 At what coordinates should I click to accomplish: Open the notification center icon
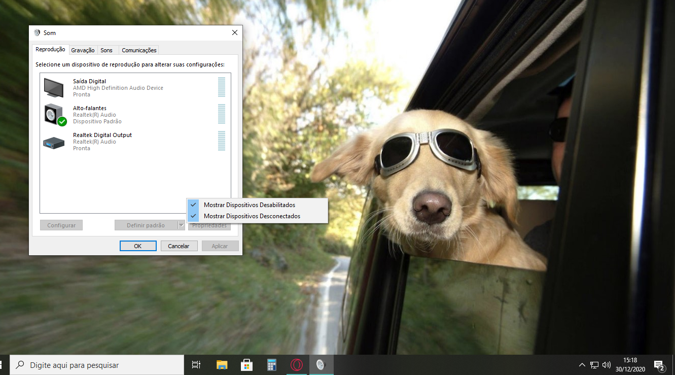point(659,365)
